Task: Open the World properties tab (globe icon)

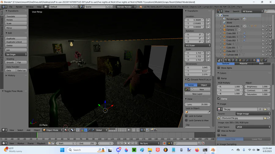Action: pyautogui.click(x=237, y=60)
